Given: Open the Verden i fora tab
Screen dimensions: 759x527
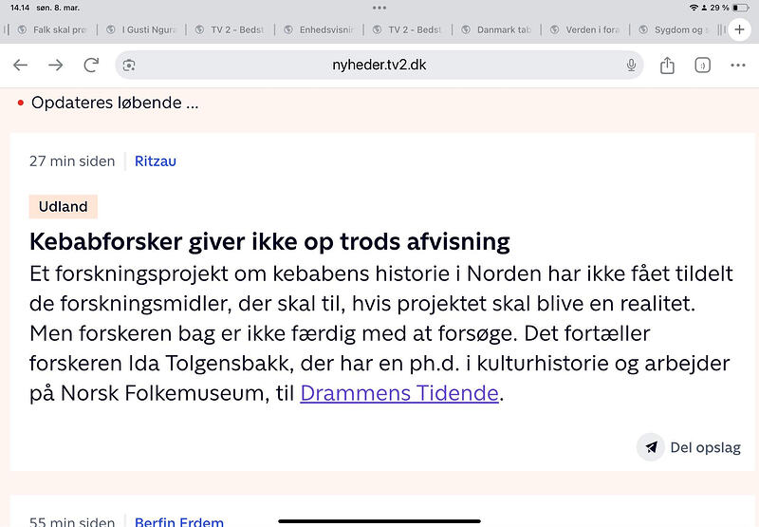Looking at the screenshot, I should tap(585, 29).
